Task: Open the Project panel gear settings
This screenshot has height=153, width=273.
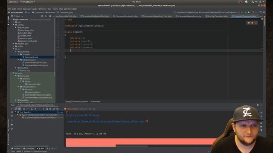Action: (50, 16)
